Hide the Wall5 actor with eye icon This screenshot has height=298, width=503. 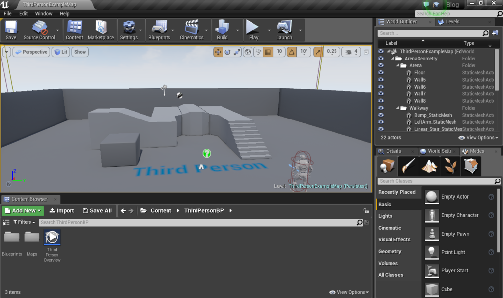381,80
